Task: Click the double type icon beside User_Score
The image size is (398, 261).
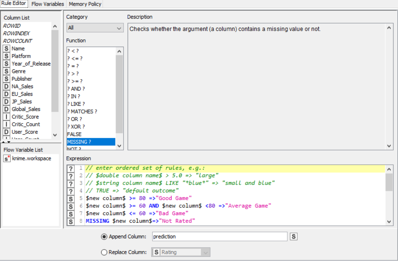Action: 6,132
